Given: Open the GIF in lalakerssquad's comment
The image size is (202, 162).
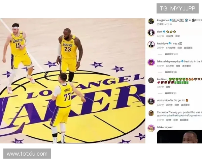Looking at the screenshot, I should point(179,138).
